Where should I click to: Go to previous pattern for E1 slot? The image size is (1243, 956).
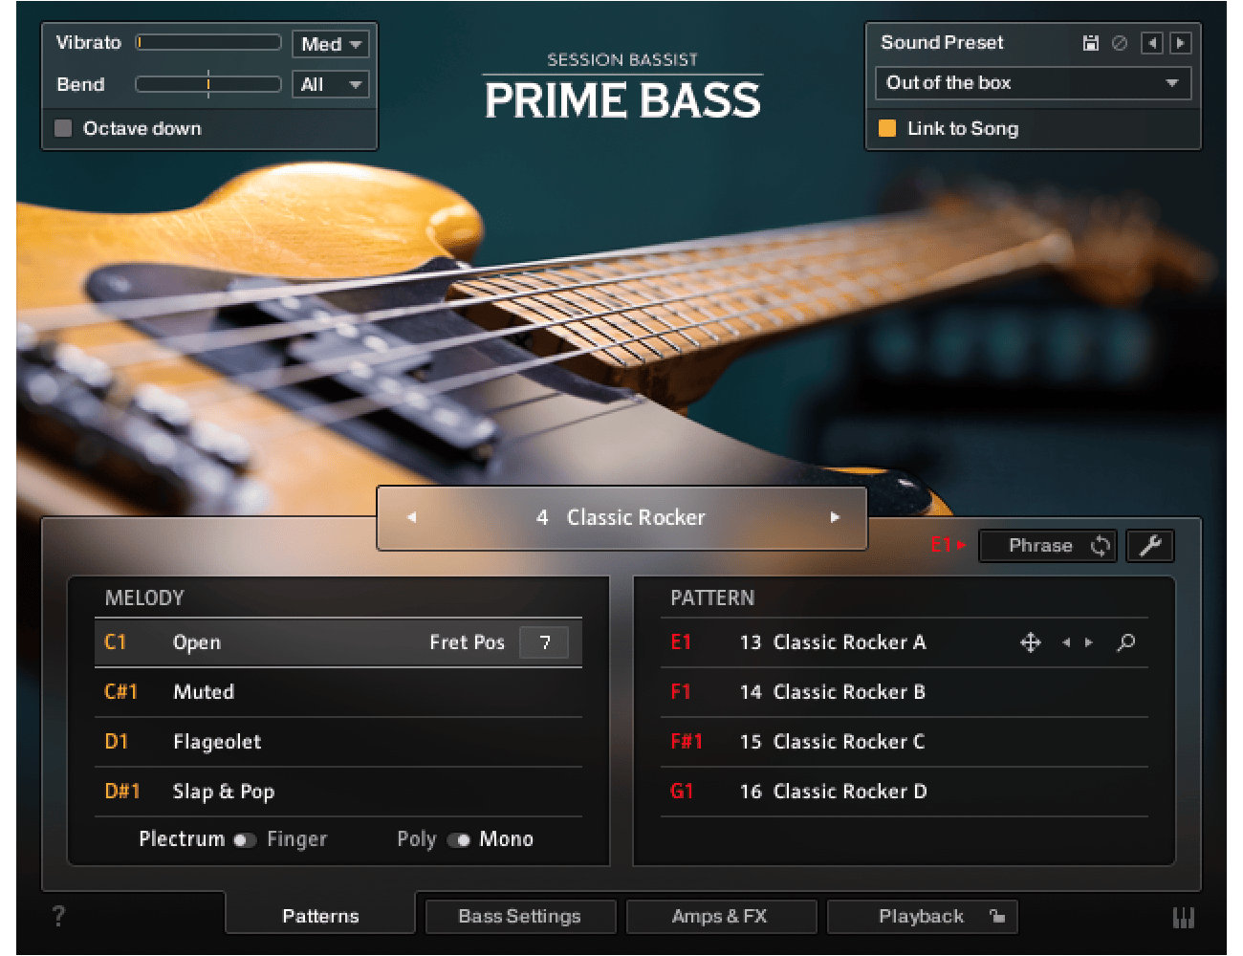[x=1066, y=642]
